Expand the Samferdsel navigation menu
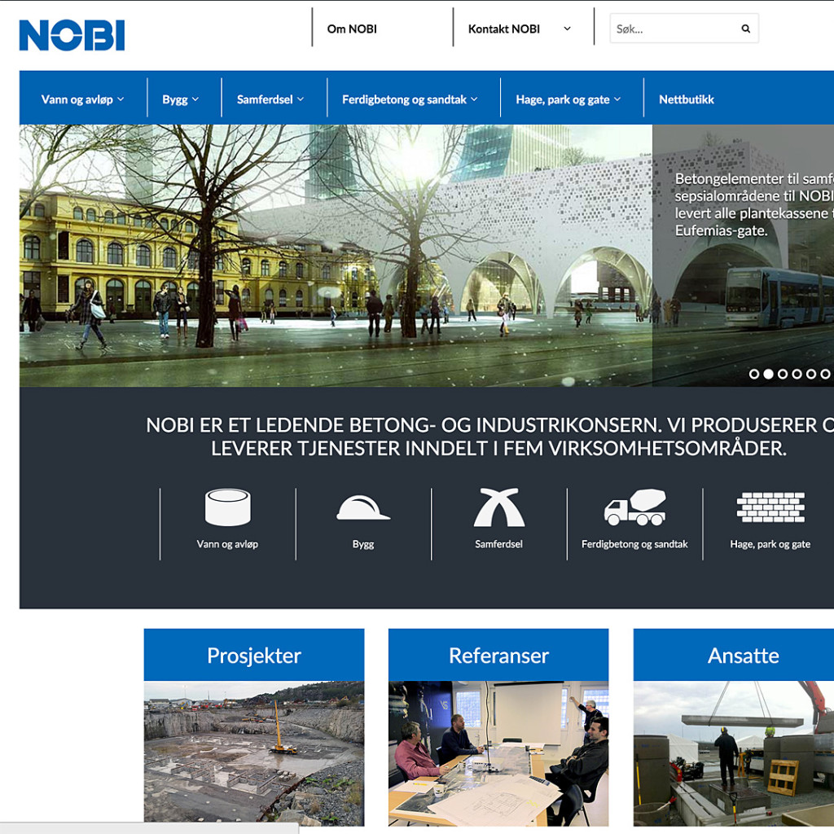 click(267, 98)
